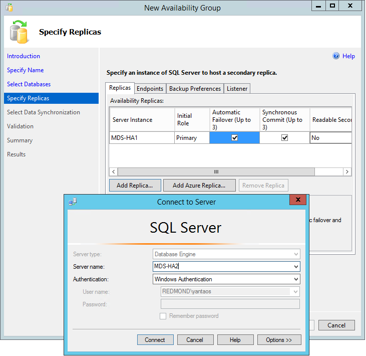The width and height of the screenshot is (366, 356).
Task: Click the Initial Role column header
Action: (192, 120)
